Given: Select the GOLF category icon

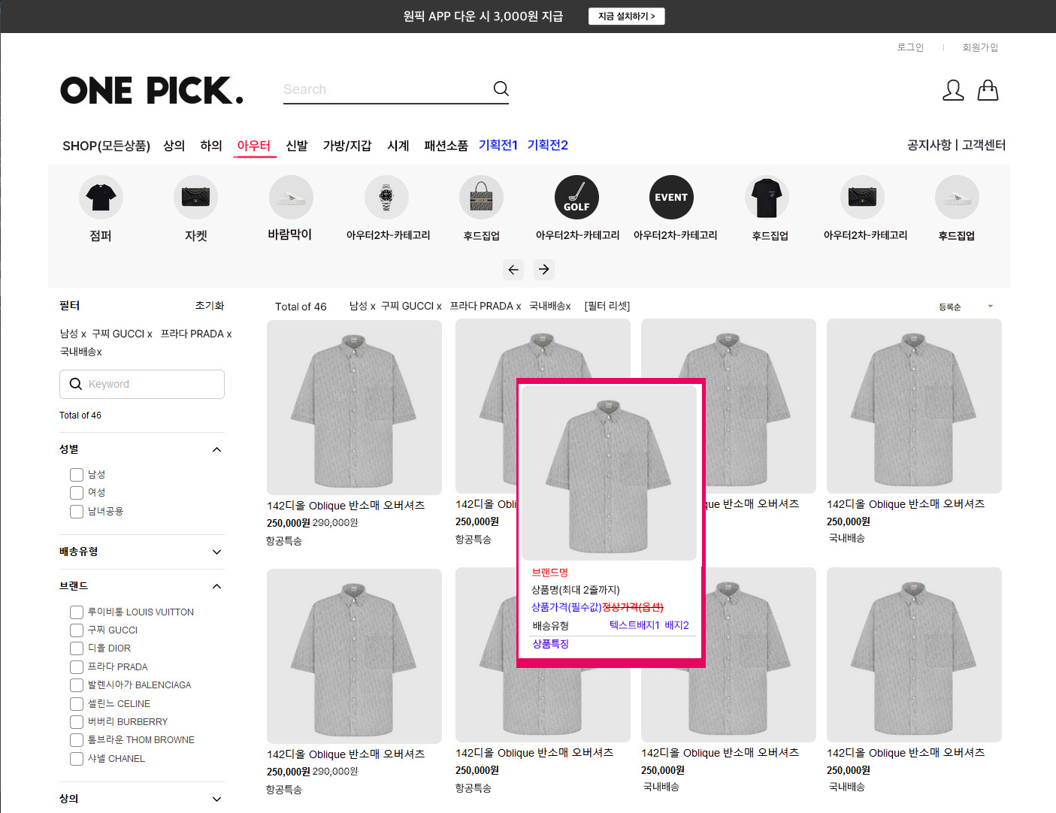Looking at the screenshot, I should [576, 198].
